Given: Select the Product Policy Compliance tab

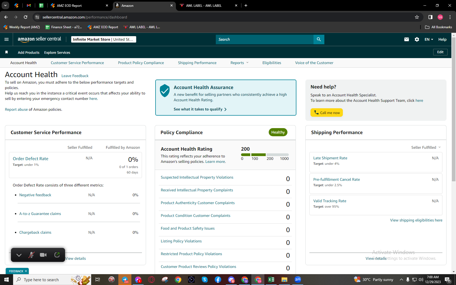Looking at the screenshot, I should pyautogui.click(x=141, y=63).
